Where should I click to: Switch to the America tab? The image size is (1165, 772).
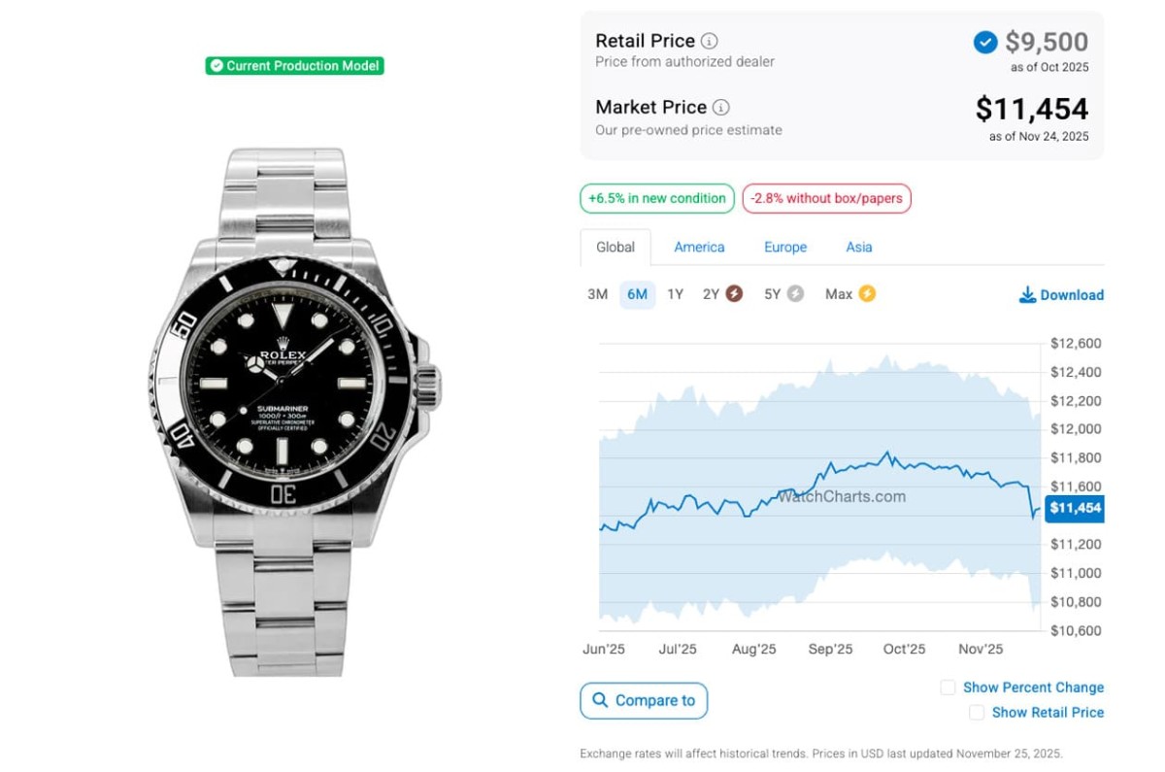pyautogui.click(x=699, y=248)
